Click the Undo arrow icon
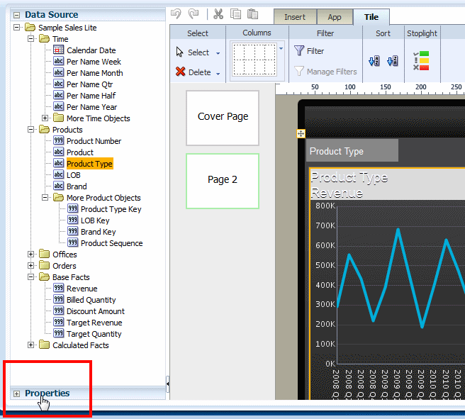Screen dimensions: 465x419 (x=177, y=13)
